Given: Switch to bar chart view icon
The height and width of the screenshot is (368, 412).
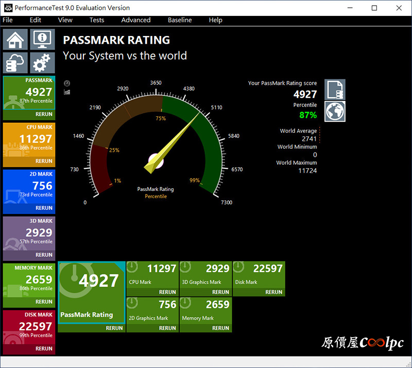Looking at the screenshot, I should pyautogui.click(x=67, y=92).
